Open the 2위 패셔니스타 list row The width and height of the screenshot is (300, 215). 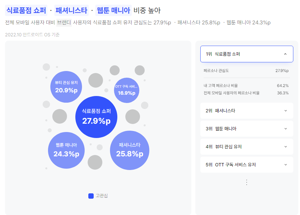pyautogui.click(x=247, y=111)
